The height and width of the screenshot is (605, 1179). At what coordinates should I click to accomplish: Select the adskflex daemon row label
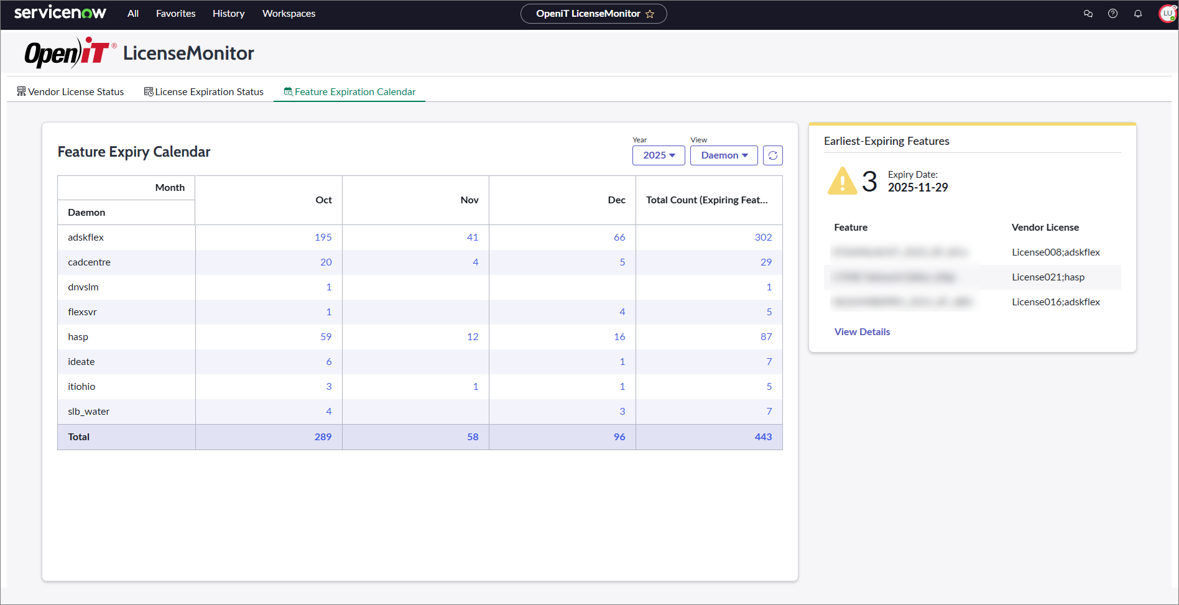pyautogui.click(x=86, y=238)
